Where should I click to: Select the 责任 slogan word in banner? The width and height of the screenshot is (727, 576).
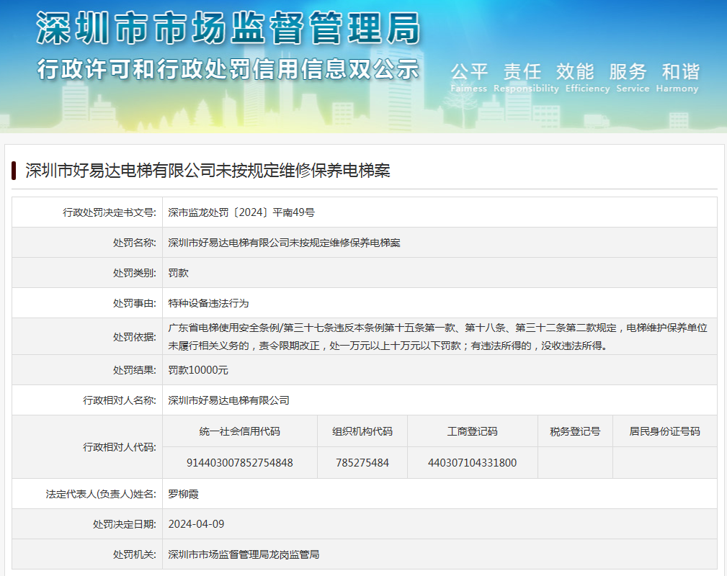(x=522, y=72)
